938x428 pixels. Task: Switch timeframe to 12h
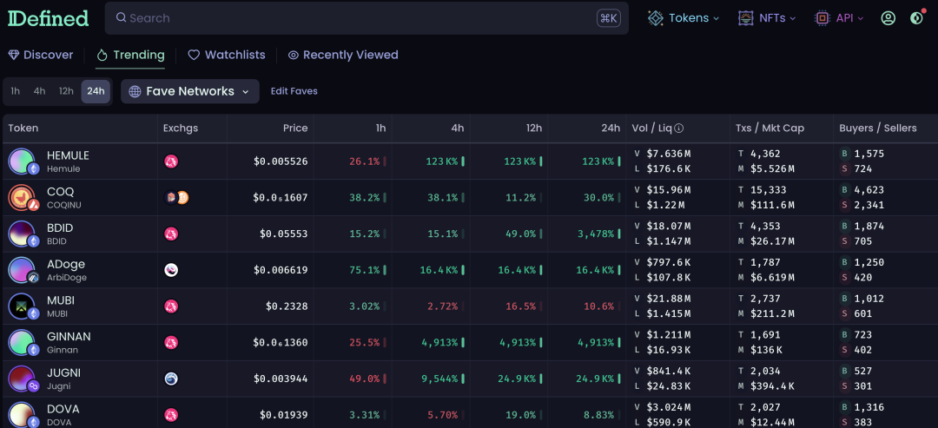[x=66, y=91]
